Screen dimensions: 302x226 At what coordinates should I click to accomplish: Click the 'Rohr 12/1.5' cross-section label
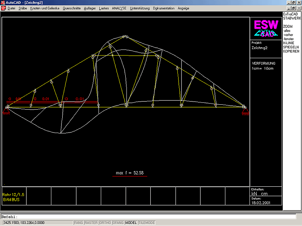(x=13, y=195)
